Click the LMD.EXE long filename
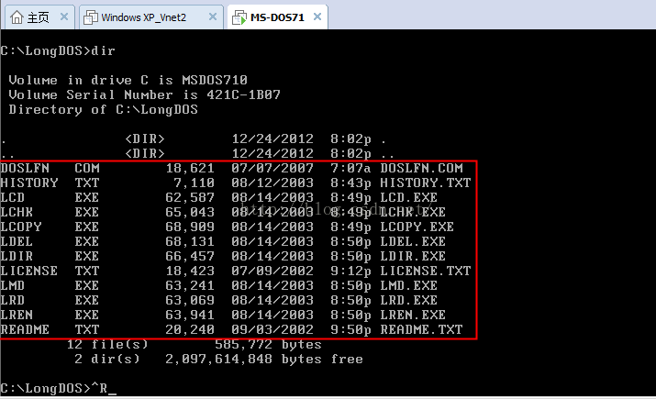Image resolution: width=656 pixels, height=399 pixels. click(x=409, y=285)
